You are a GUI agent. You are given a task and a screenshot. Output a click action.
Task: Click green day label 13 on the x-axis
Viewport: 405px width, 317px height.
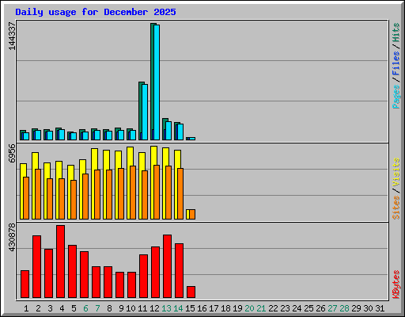pyautogui.click(x=166, y=308)
